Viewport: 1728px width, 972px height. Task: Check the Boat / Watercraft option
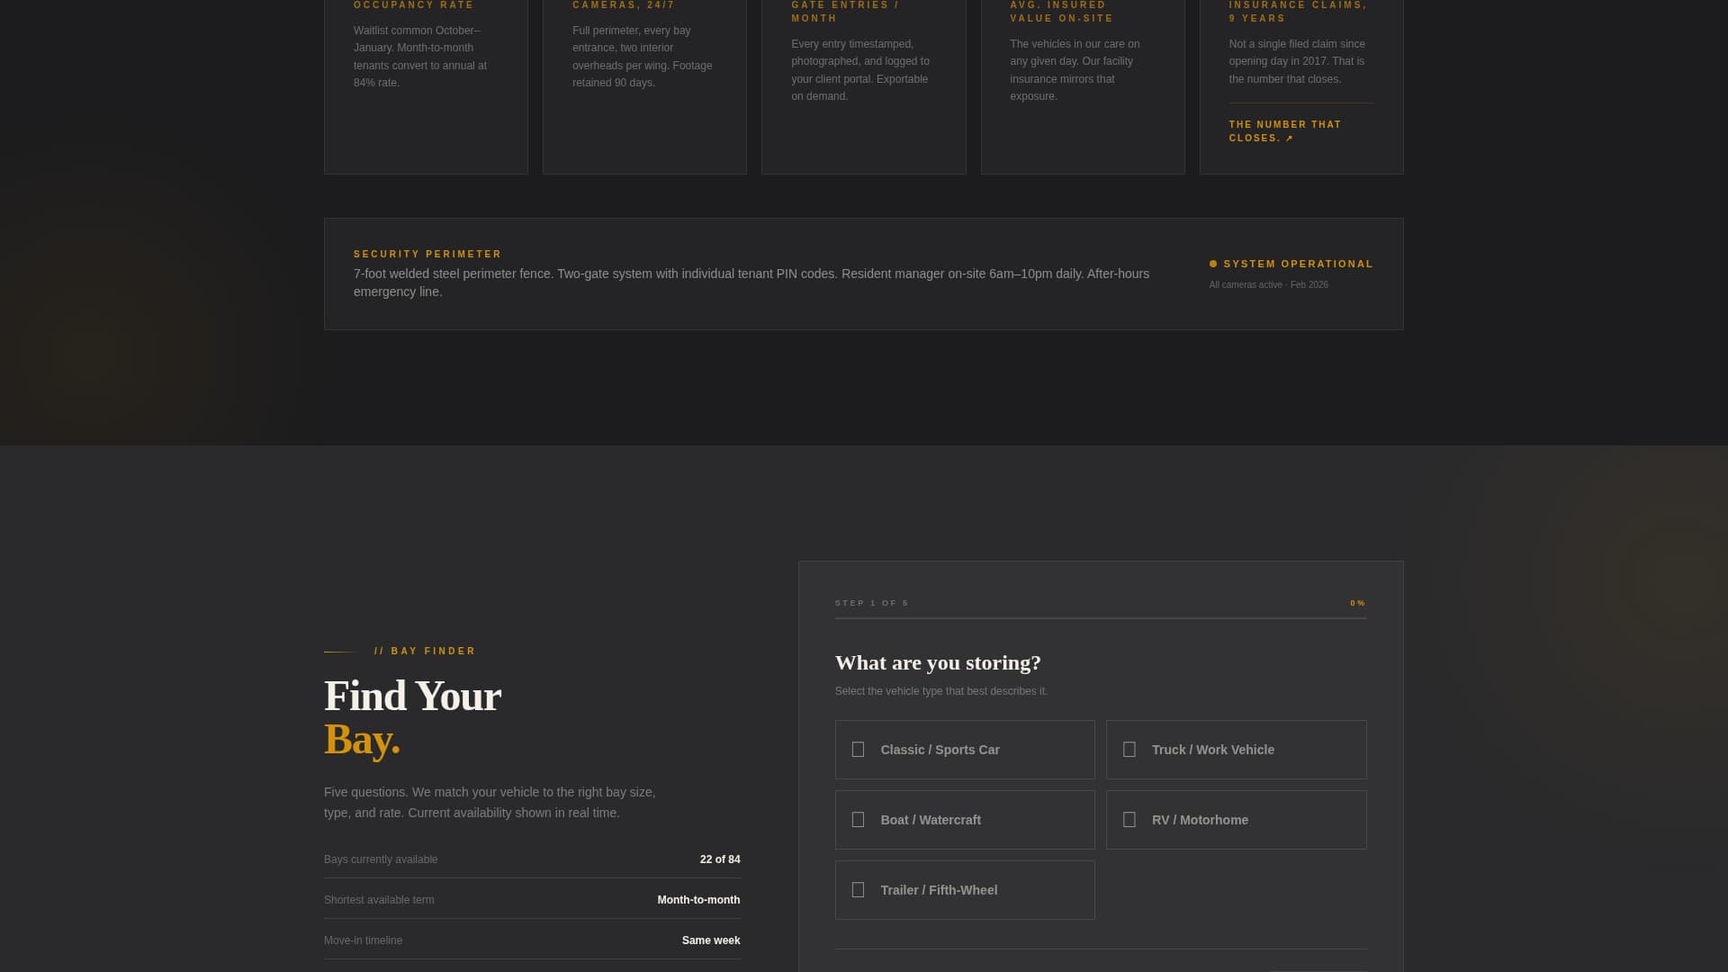[x=965, y=819]
